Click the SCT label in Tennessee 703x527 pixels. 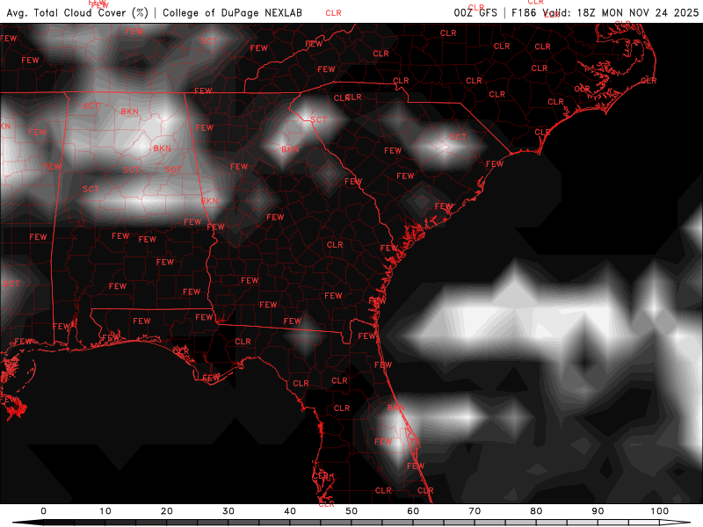point(209,40)
